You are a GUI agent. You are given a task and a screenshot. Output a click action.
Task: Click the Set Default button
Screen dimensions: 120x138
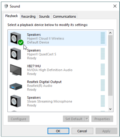74,119
